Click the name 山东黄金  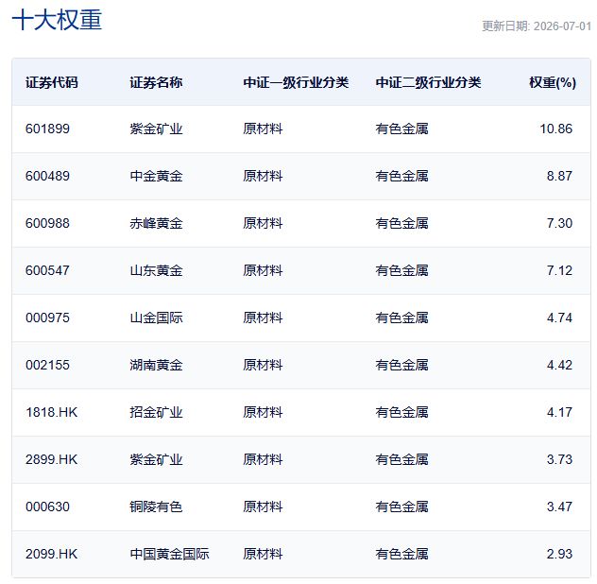[x=156, y=270]
